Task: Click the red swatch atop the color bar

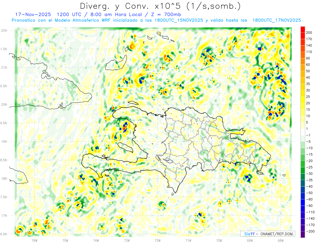Action: (x=303, y=29)
